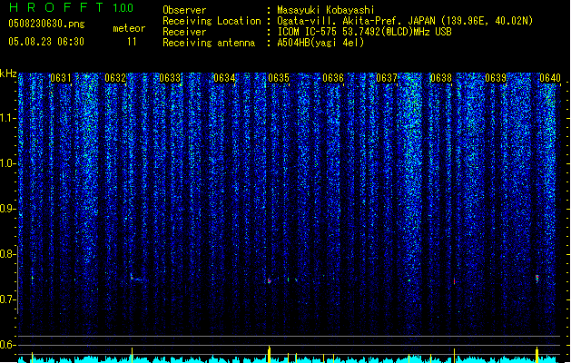
Task: Click the 0636 time marker
Action: click(x=333, y=78)
